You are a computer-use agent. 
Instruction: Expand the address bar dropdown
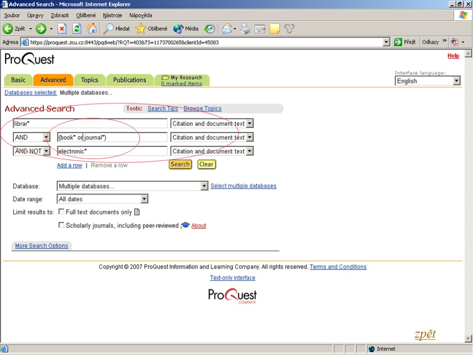(x=386, y=42)
